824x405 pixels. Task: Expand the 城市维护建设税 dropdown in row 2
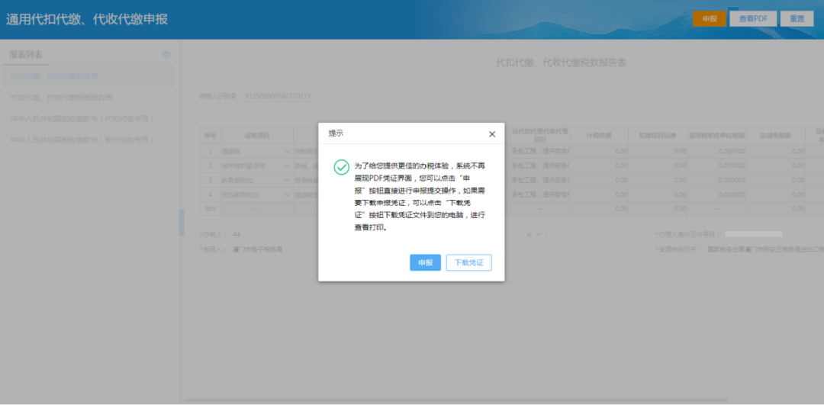pyautogui.click(x=287, y=166)
